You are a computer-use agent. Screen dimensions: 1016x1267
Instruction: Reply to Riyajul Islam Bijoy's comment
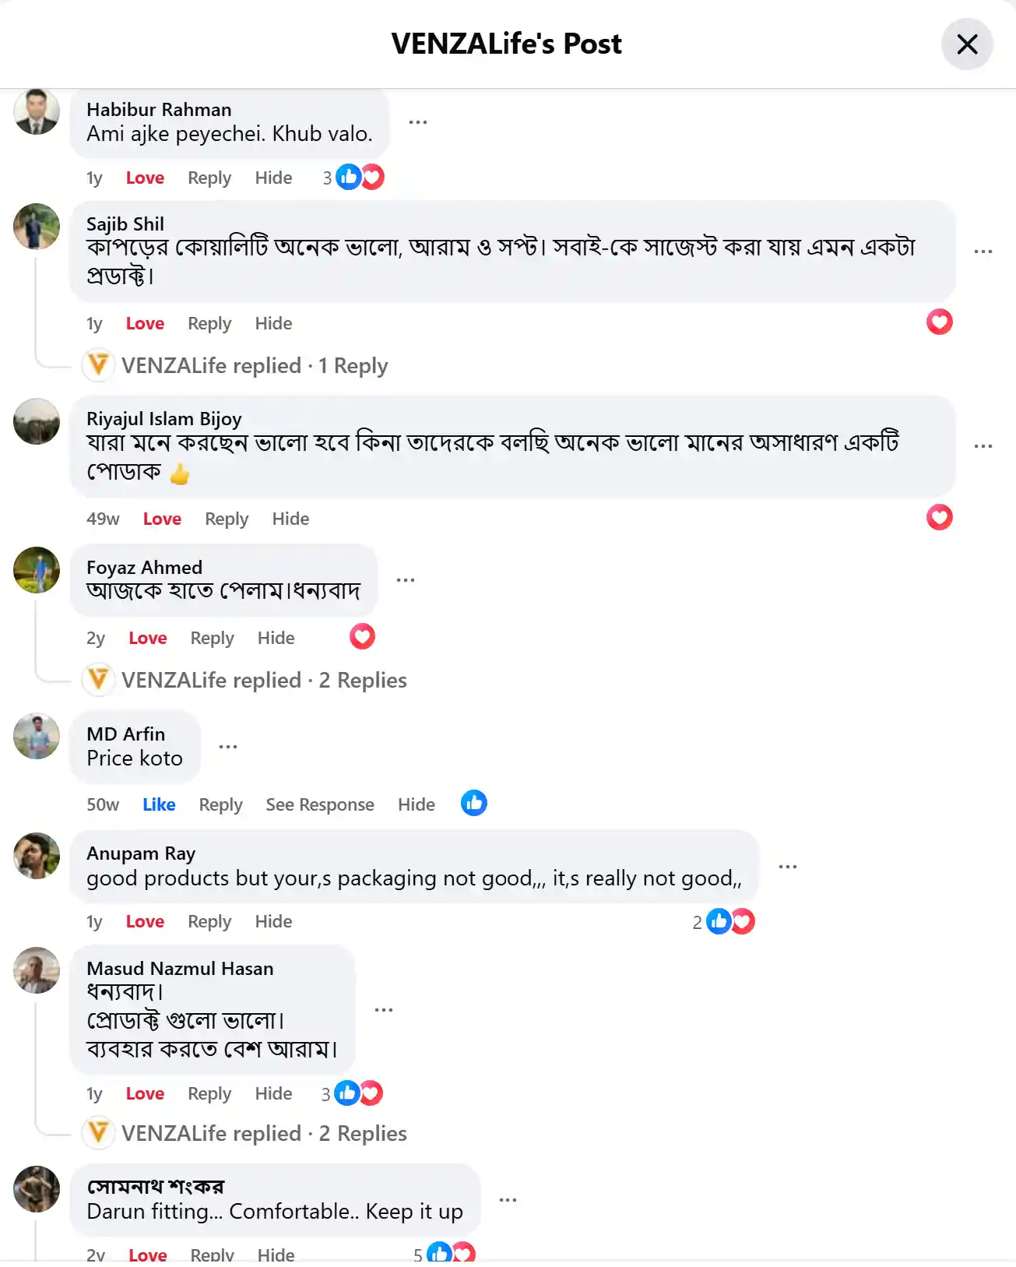pyautogui.click(x=226, y=519)
